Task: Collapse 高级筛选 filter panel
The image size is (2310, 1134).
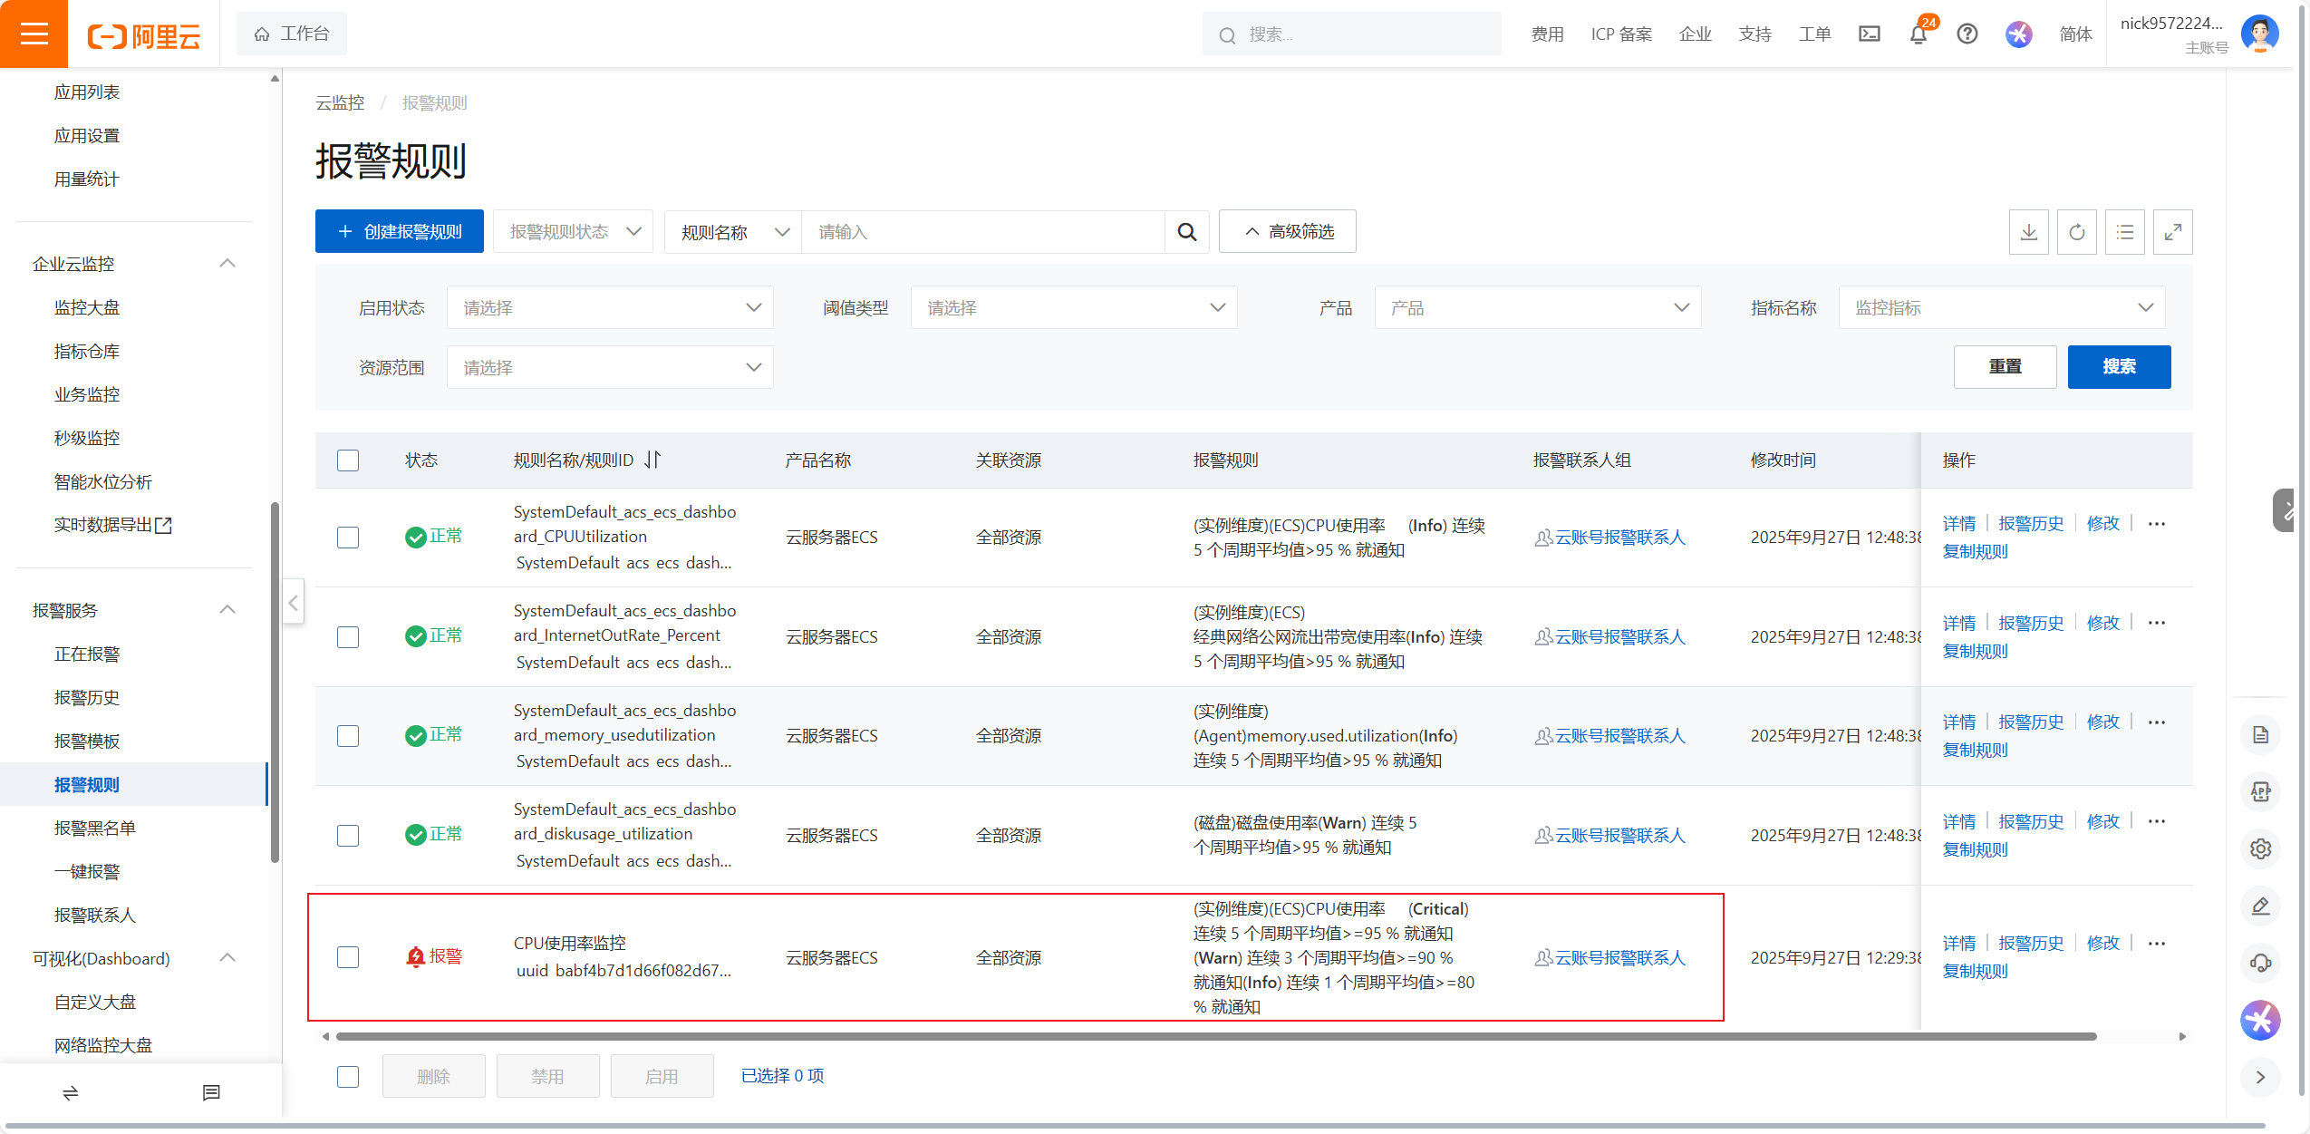Action: coord(1287,232)
